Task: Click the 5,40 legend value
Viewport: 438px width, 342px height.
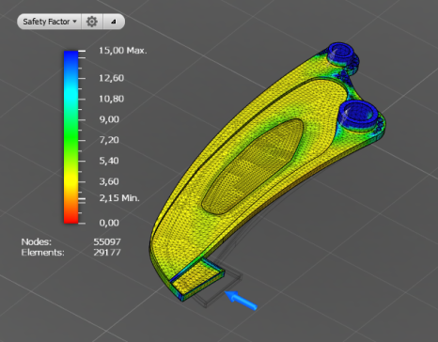Action: pyautogui.click(x=109, y=161)
